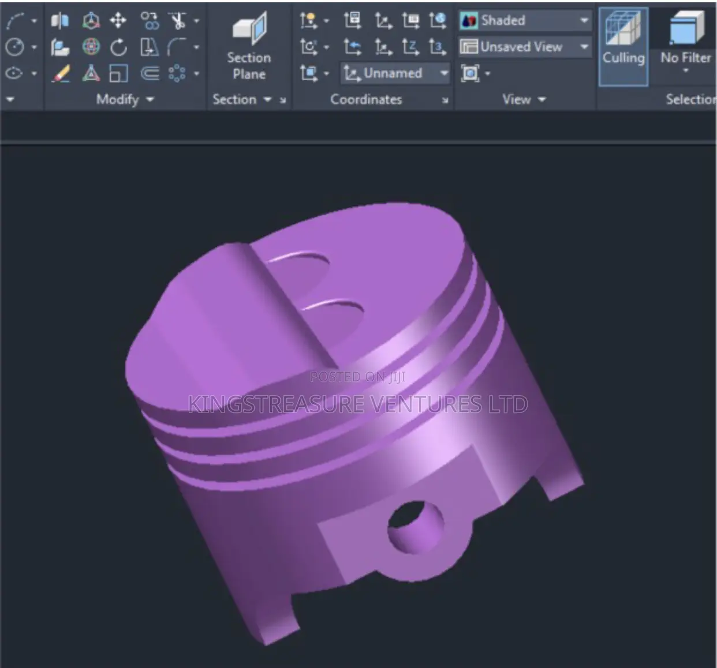Open the UCS icon display dropdown arrow
Image resolution: width=717 pixels, height=668 pixels.
[x=326, y=21]
